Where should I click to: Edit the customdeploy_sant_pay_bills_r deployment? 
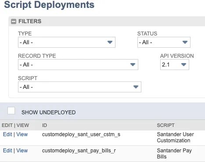tap(7, 151)
